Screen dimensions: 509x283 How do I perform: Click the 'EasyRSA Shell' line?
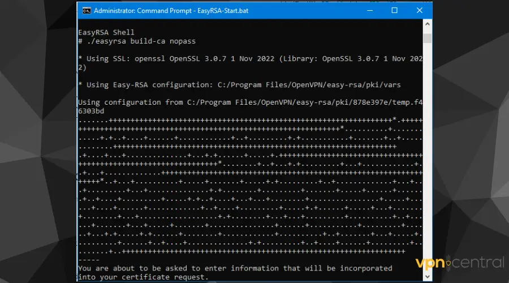106,32
